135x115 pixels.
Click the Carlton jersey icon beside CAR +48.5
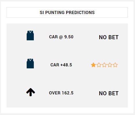30,64
